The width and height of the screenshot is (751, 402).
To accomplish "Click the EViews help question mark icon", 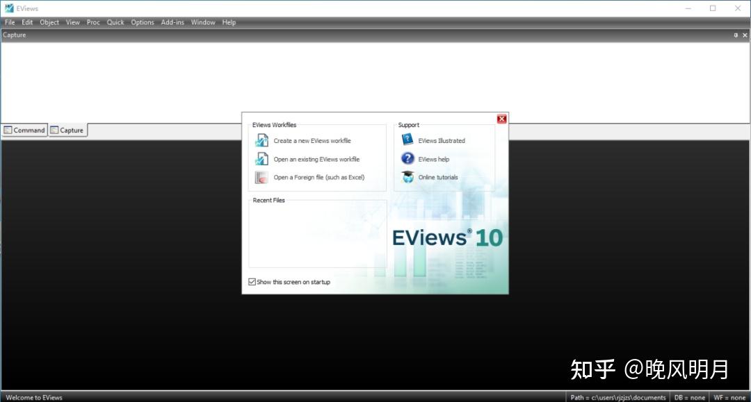I will pyautogui.click(x=407, y=158).
